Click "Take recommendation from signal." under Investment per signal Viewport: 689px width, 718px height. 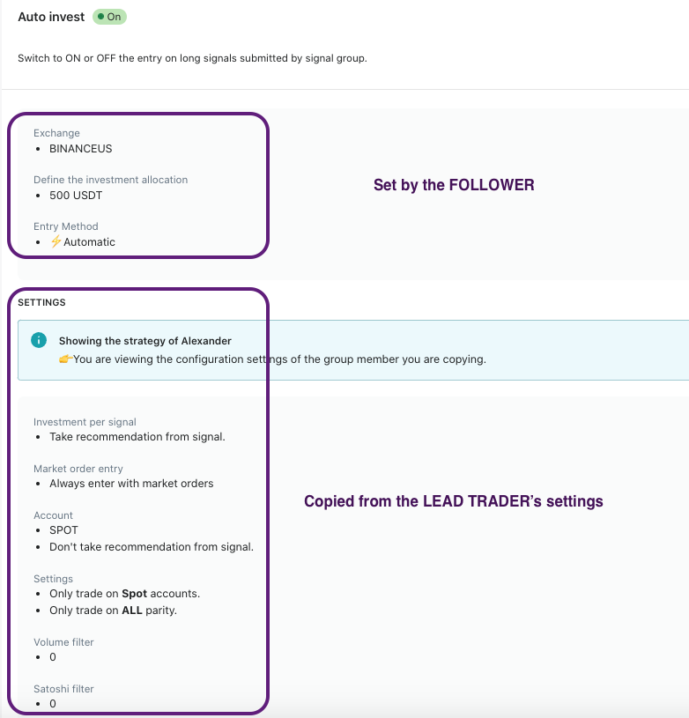137,437
